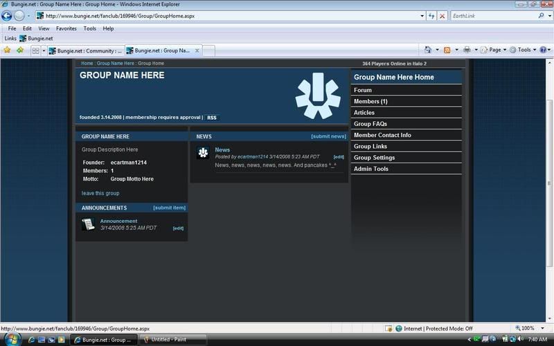
Task: Click the 'submit news' link
Action: click(328, 136)
